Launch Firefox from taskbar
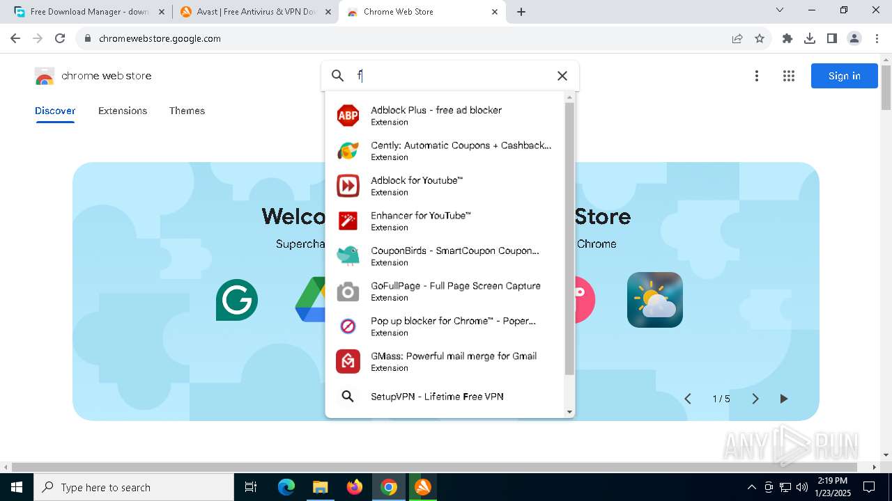This screenshot has height=501, width=892. tap(354, 487)
